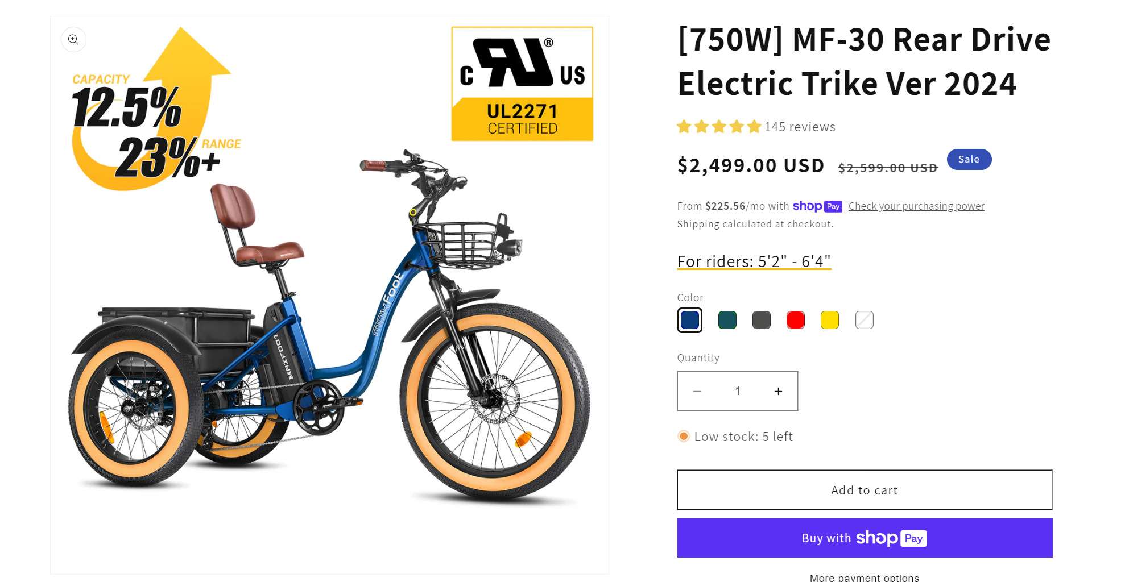Open Check your purchasing power link
Image resolution: width=1125 pixels, height=582 pixels.
coord(916,206)
